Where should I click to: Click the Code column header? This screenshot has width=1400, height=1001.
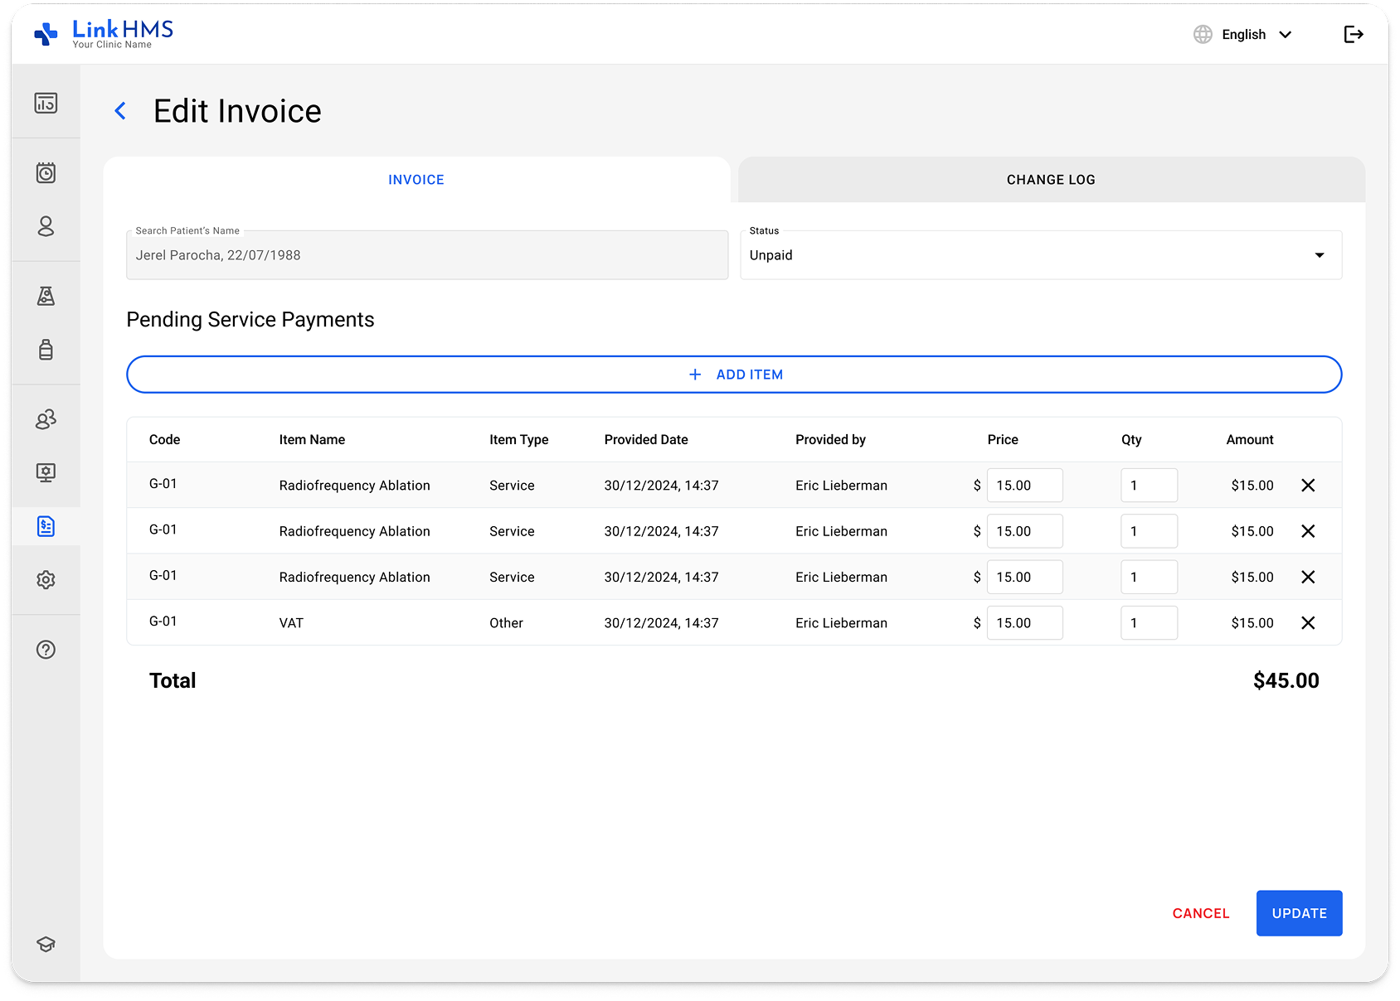click(164, 440)
